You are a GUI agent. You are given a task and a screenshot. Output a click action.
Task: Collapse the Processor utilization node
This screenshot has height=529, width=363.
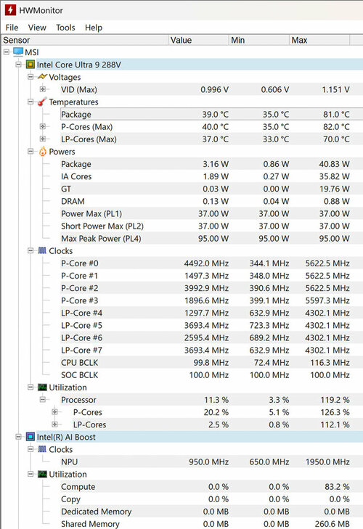(x=43, y=400)
